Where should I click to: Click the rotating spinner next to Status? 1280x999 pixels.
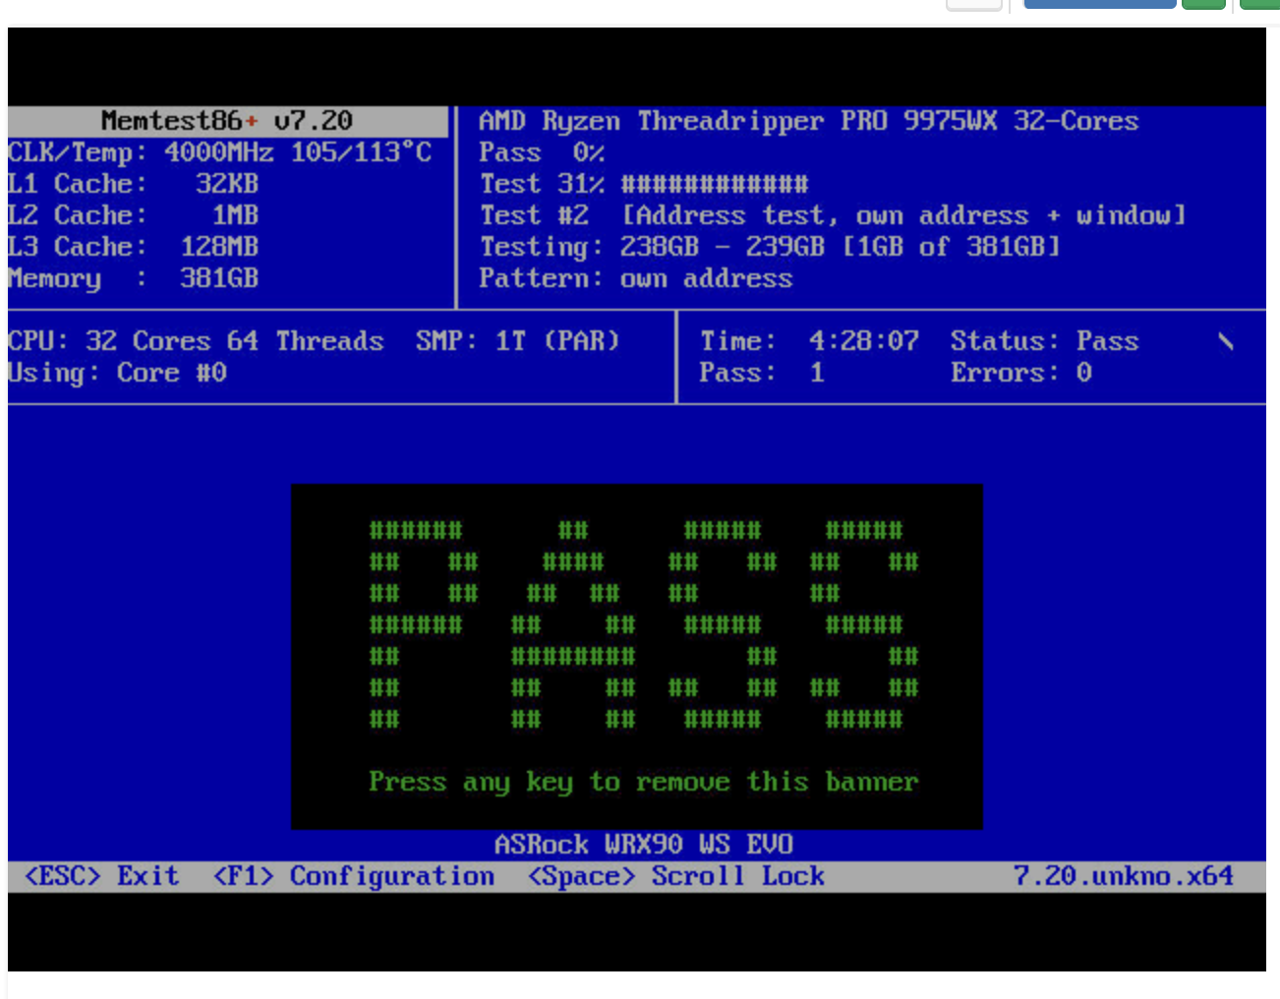pyautogui.click(x=1225, y=341)
